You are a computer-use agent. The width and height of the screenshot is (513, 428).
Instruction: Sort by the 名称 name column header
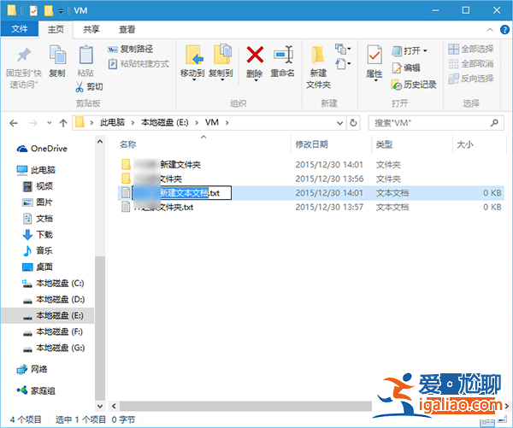[x=127, y=144]
